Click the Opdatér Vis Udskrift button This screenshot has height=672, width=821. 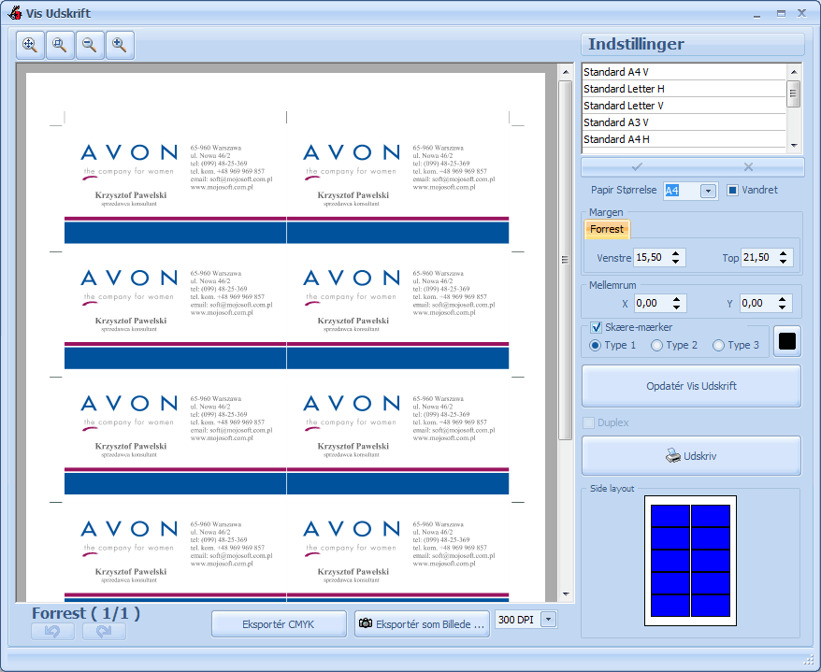pyautogui.click(x=691, y=386)
